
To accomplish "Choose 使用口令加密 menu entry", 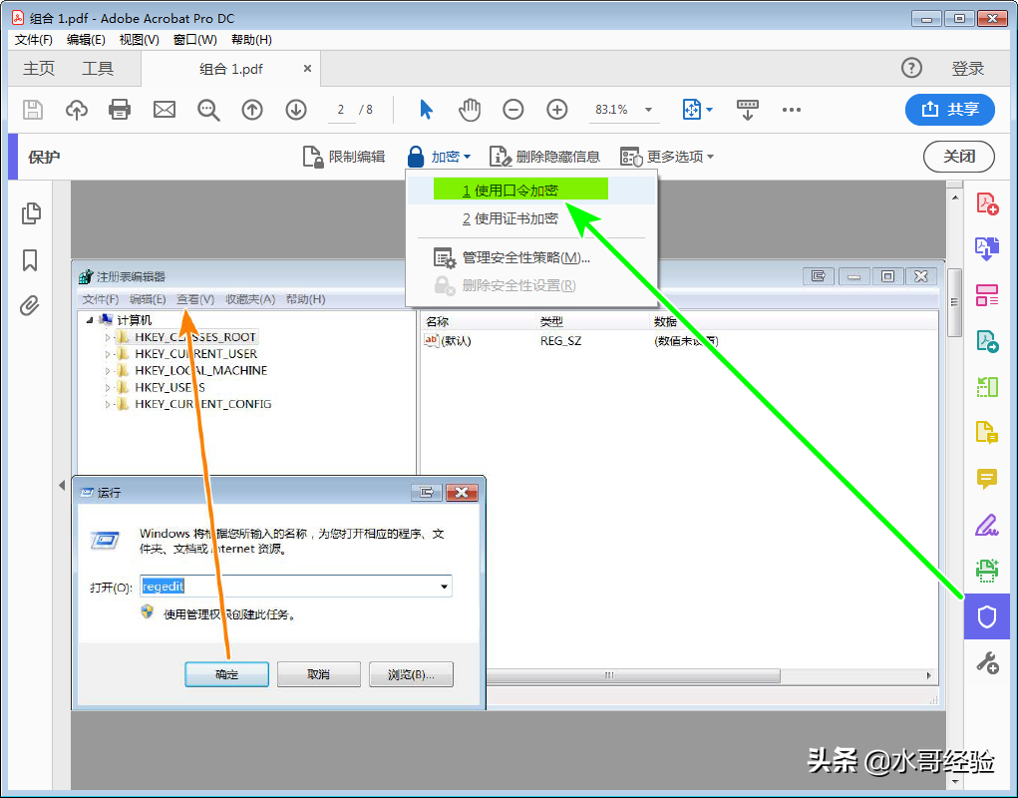I will click(531, 191).
